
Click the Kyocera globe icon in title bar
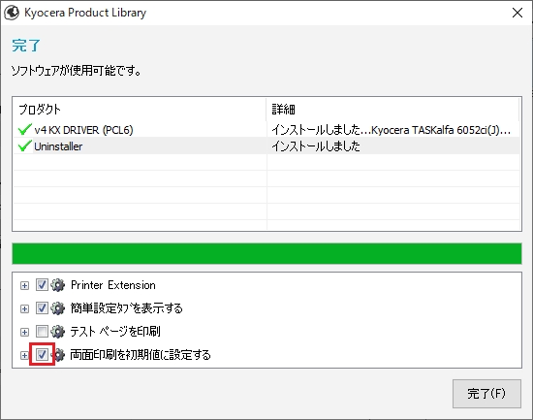click(12, 13)
